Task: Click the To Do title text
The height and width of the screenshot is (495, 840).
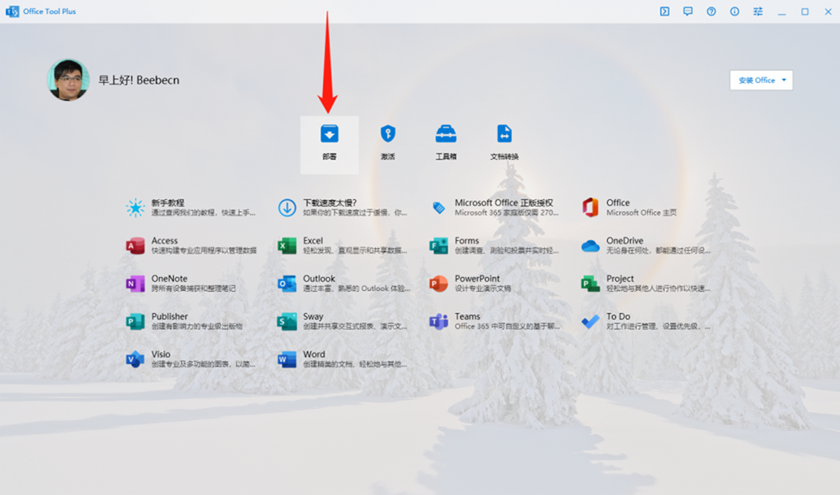Action: [619, 316]
